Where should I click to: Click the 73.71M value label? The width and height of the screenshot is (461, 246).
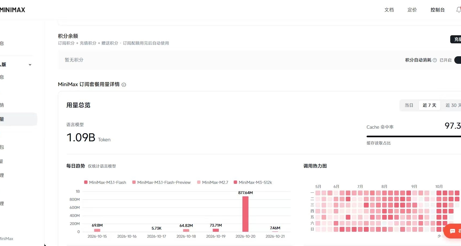tap(216, 225)
